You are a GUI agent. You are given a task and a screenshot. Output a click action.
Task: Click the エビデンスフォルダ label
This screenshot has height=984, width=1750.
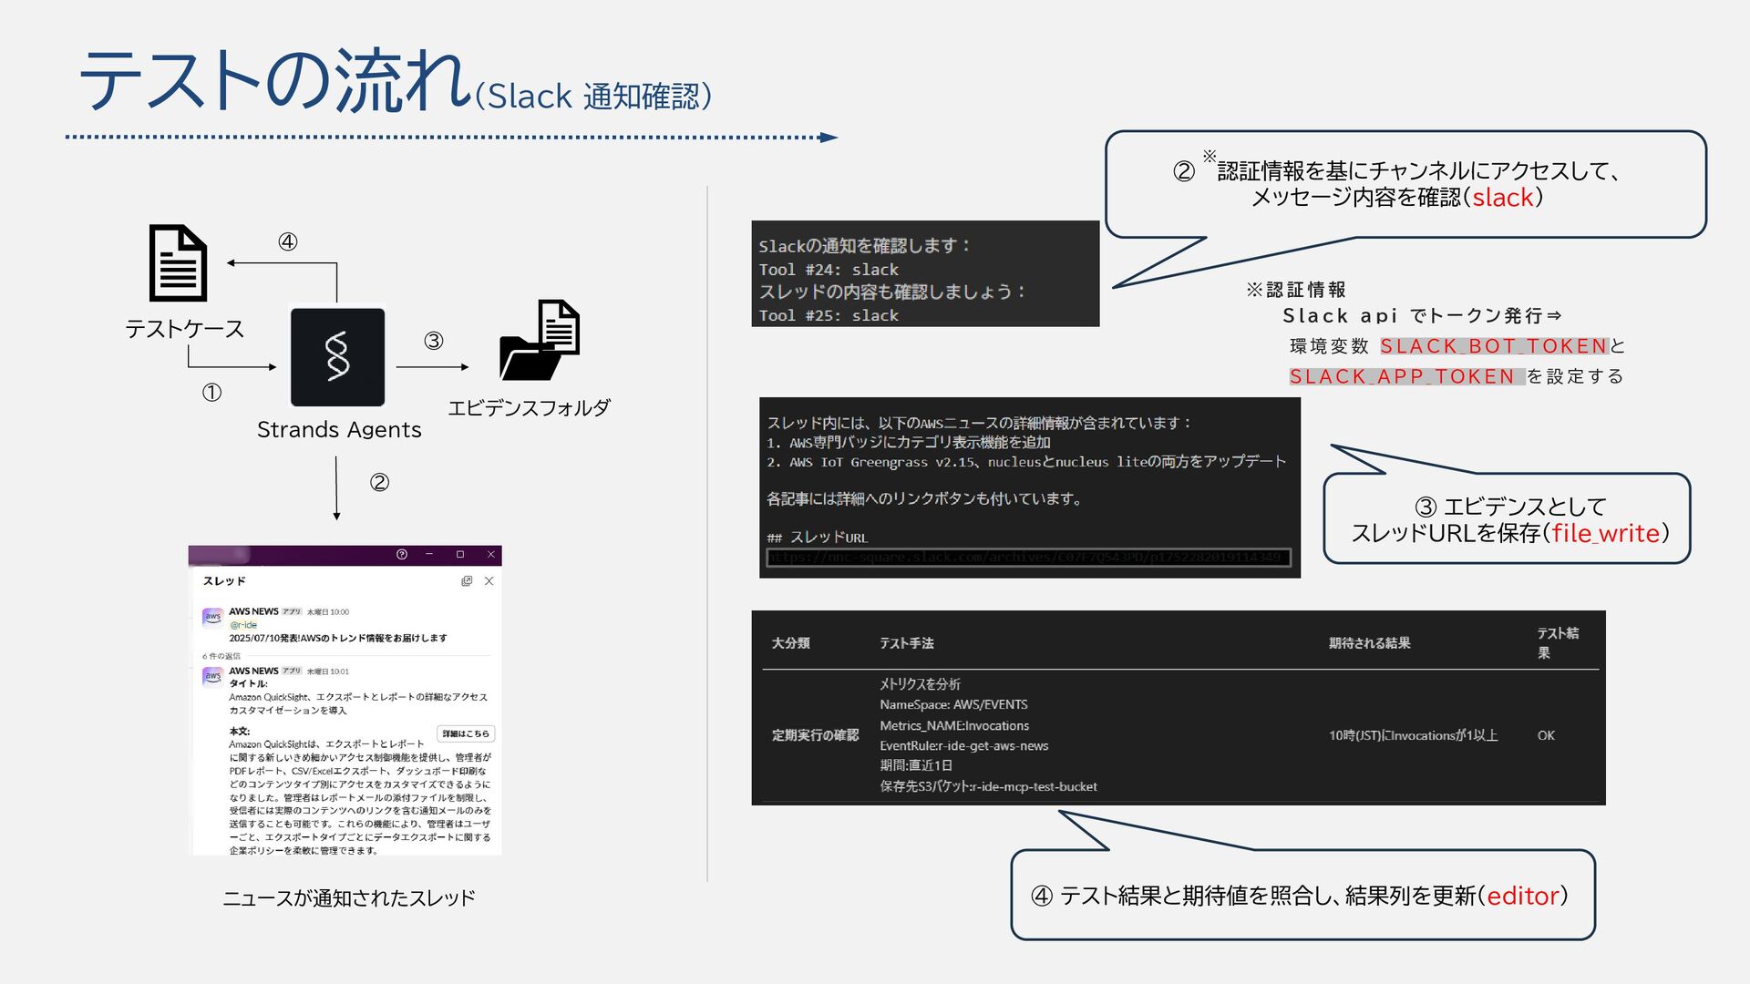[x=529, y=407]
